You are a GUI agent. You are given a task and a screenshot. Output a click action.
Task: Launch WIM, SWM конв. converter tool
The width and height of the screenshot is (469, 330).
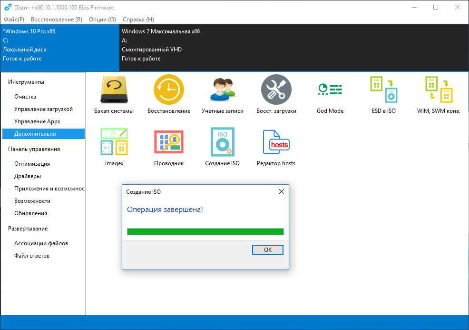click(438, 90)
